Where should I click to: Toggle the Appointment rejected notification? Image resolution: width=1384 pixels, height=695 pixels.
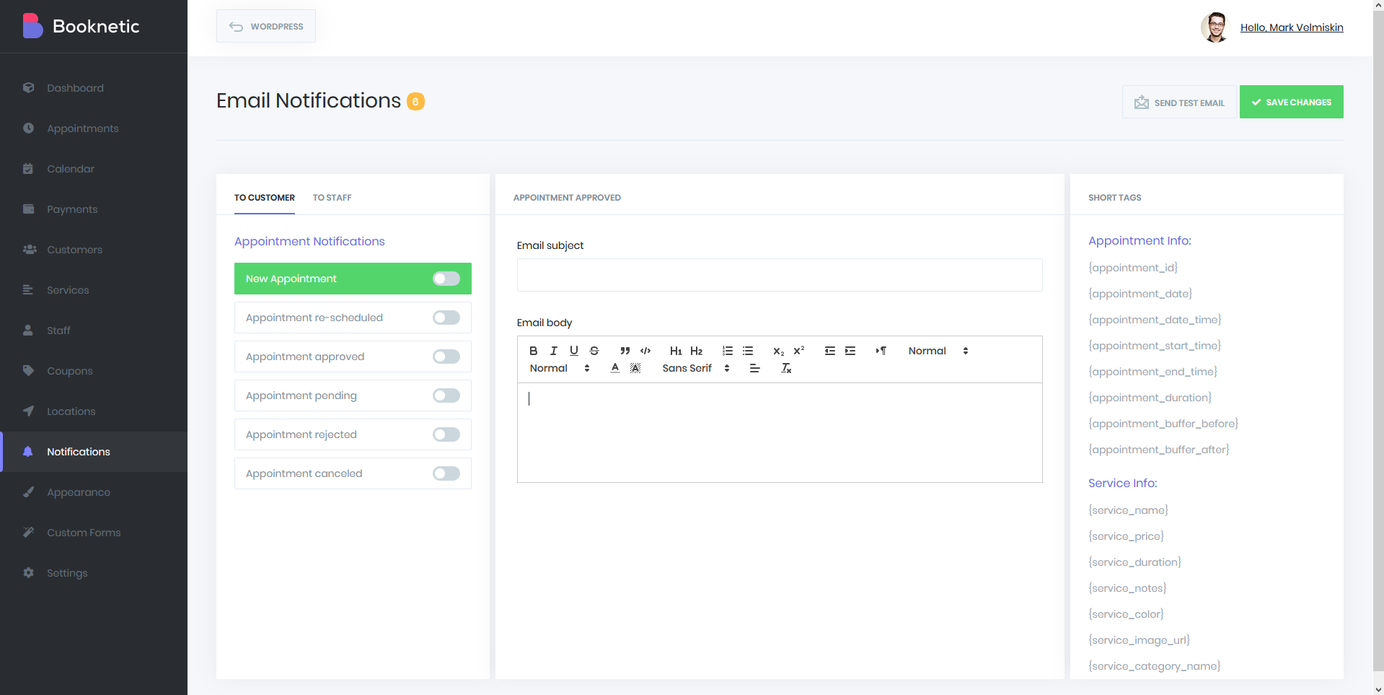pyautogui.click(x=446, y=434)
